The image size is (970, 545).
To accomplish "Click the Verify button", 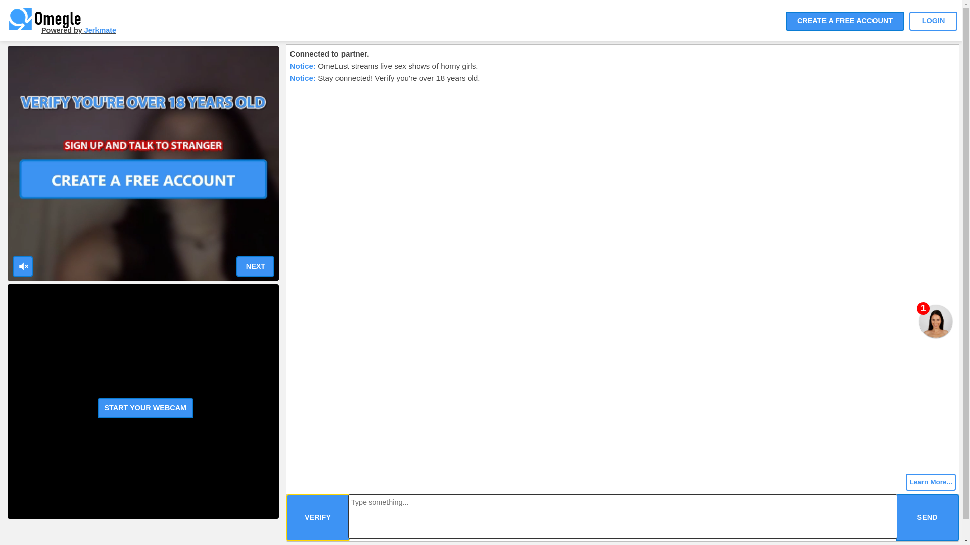I will point(318,518).
